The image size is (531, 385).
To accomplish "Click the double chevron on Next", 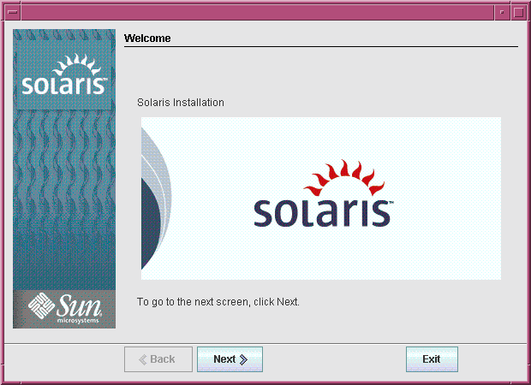I will tap(244, 359).
